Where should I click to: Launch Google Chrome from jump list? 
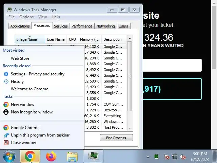click(25, 128)
